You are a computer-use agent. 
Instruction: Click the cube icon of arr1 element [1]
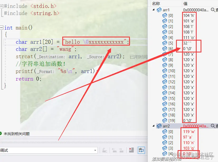pyautogui.click(x=165, y=21)
